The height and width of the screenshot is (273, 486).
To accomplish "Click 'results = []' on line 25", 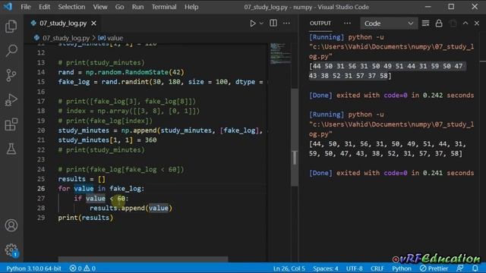I will coord(81,179).
